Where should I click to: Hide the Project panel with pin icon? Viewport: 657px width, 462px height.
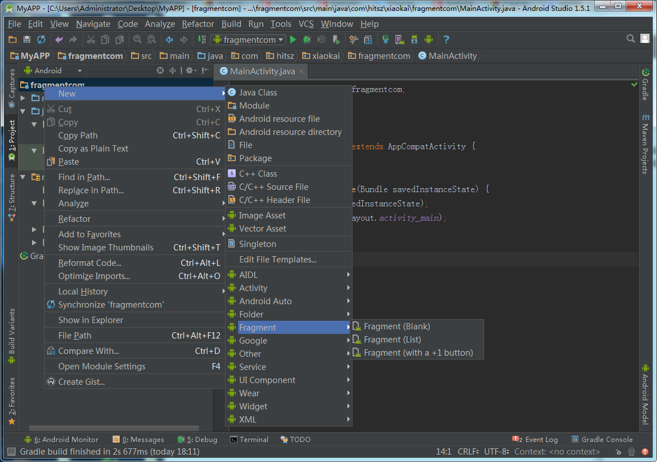coord(205,71)
